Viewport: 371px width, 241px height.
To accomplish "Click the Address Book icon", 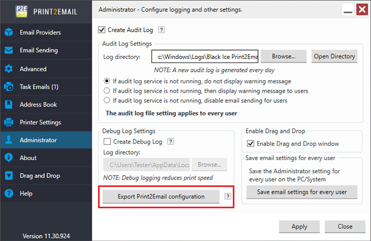I will click(x=9, y=105).
